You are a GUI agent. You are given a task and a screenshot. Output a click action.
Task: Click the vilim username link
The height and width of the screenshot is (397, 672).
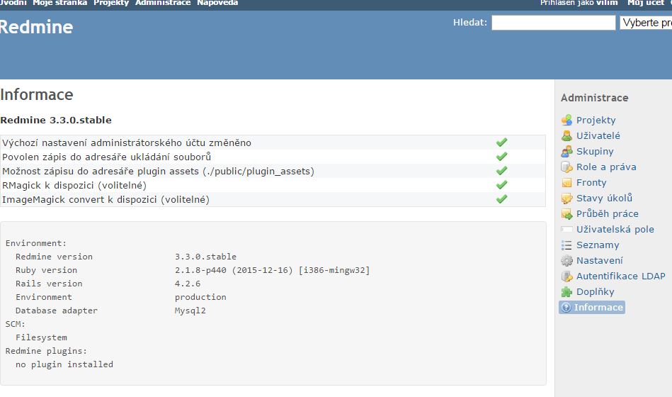pos(607,3)
